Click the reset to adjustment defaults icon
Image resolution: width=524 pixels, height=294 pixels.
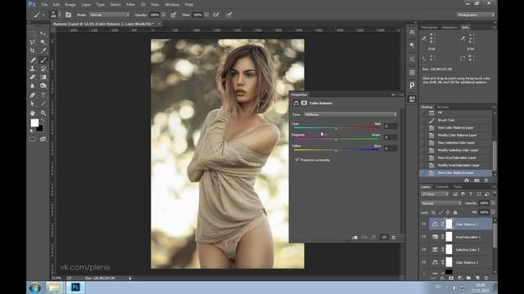pyautogui.click(x=373, y=238)
